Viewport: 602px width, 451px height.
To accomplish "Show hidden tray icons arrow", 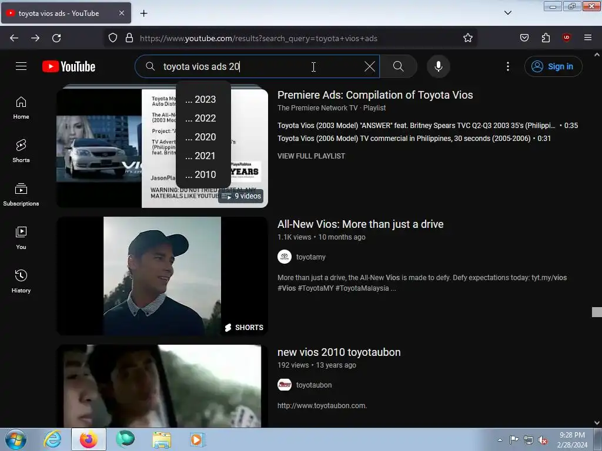I will point(500,440).
